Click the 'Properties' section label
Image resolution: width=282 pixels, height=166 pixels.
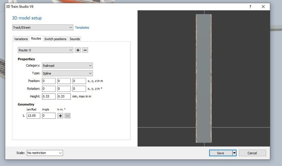tap(26, 59)
